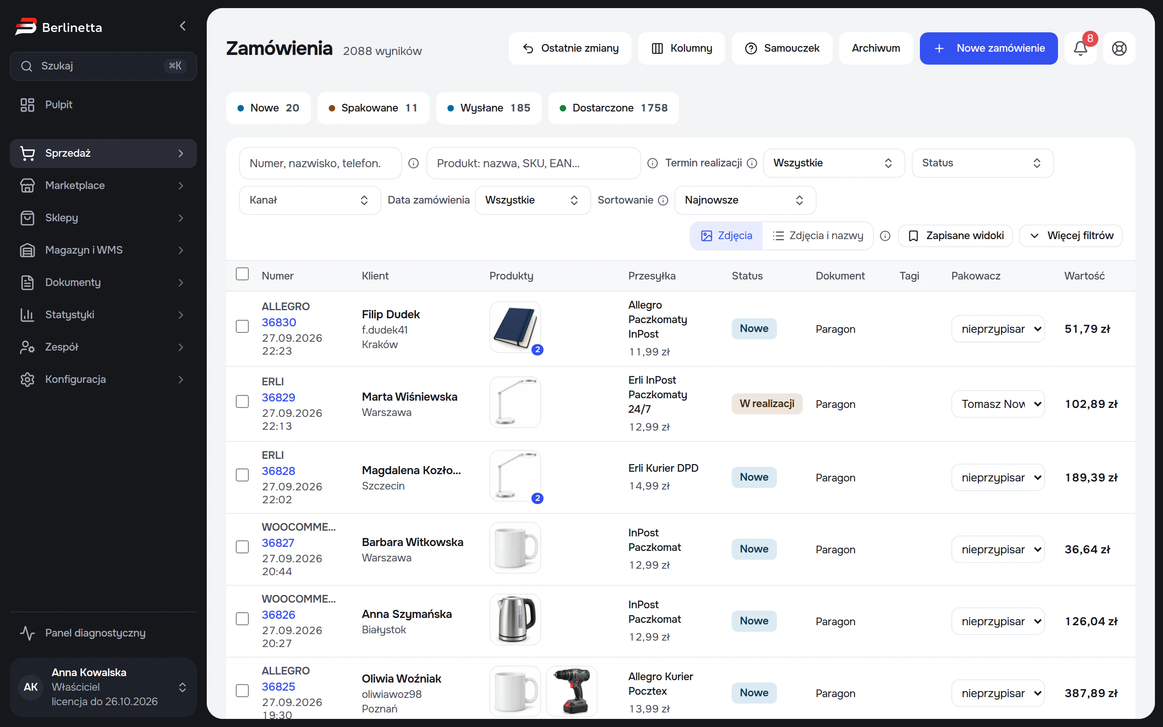Click info icon after Termin realizacji label
Image resolution: width=1163 pixels, height=727 pixels.
pos(752,163)
